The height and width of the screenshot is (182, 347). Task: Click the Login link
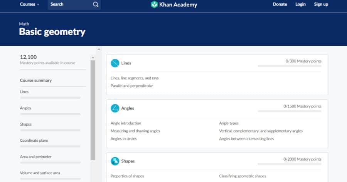300,4
